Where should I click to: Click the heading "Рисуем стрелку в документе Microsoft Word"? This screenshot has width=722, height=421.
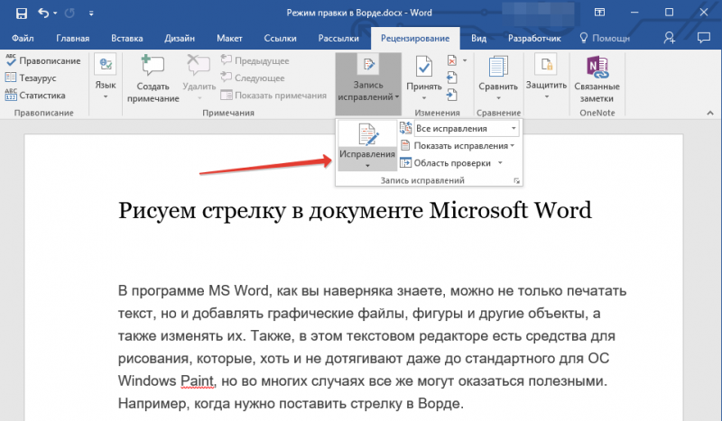[x=355, y=210]
